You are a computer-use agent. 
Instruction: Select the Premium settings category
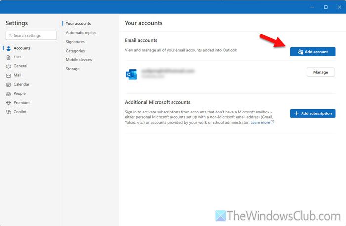tap(21, 103)
